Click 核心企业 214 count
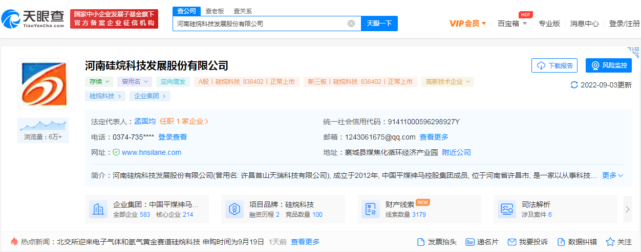Image resolution: width=641 pixels, height=252 pixels. [175, 215]
